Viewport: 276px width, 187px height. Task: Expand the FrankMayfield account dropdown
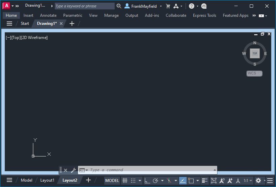pos(161,6)
